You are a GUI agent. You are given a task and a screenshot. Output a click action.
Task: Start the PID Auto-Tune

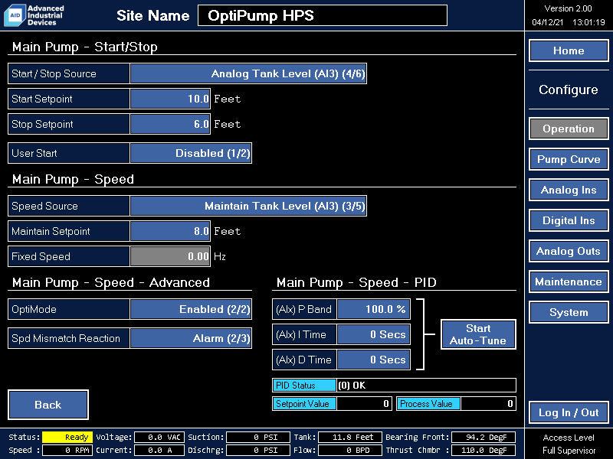478,334
